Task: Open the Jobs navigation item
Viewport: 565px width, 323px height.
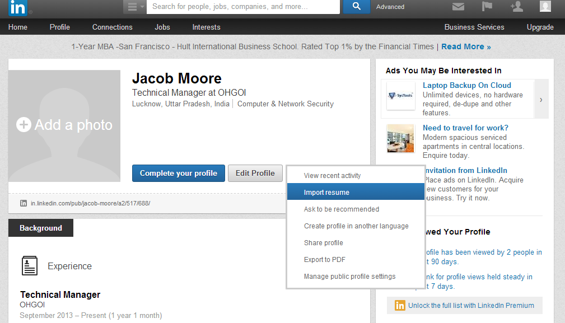Action: tap(162, 27)
